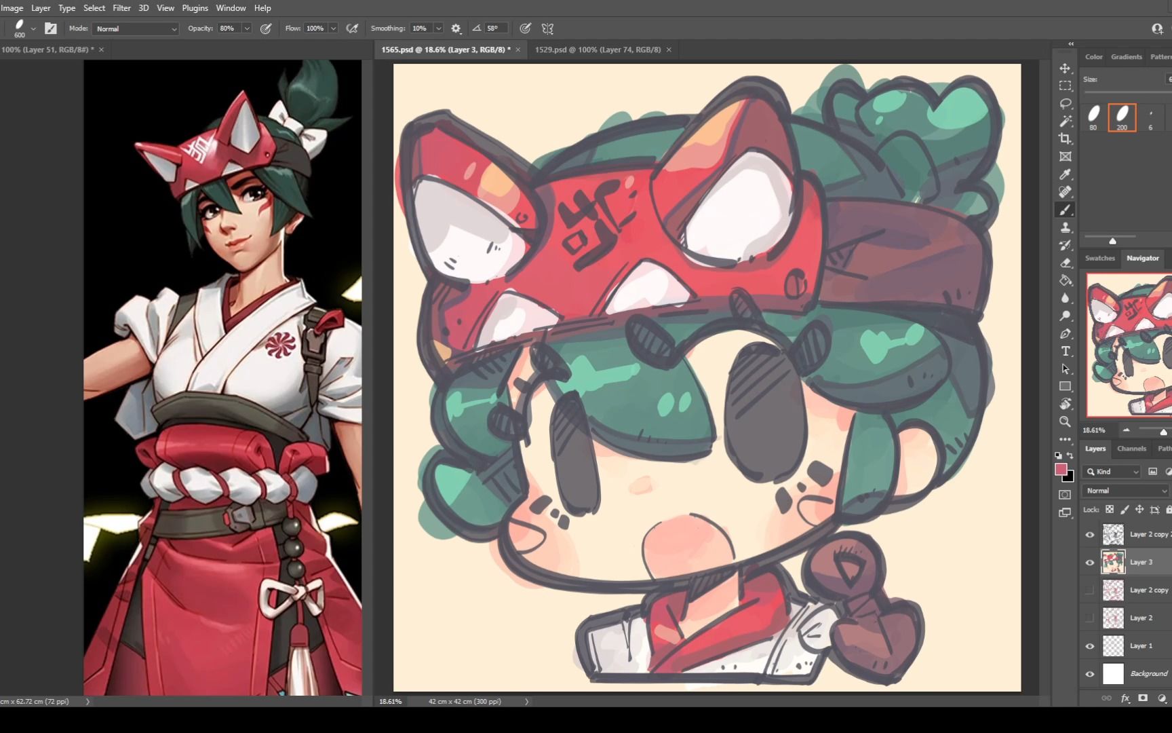The image size is (1172, 733).
Task: Hide Layer 3 visibility eye
Action: pyautogui.click(x=1090, y=563)
